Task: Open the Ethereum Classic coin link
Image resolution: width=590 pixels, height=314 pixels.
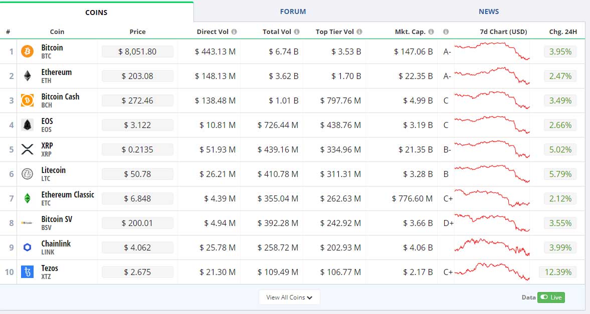Action: click(x=68, y=194)
